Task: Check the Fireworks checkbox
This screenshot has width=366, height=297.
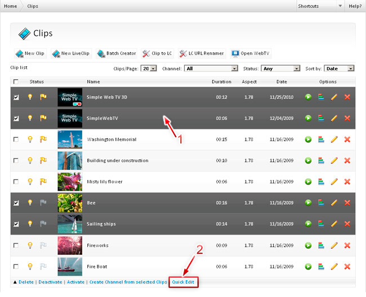Action: pos(16,245)
